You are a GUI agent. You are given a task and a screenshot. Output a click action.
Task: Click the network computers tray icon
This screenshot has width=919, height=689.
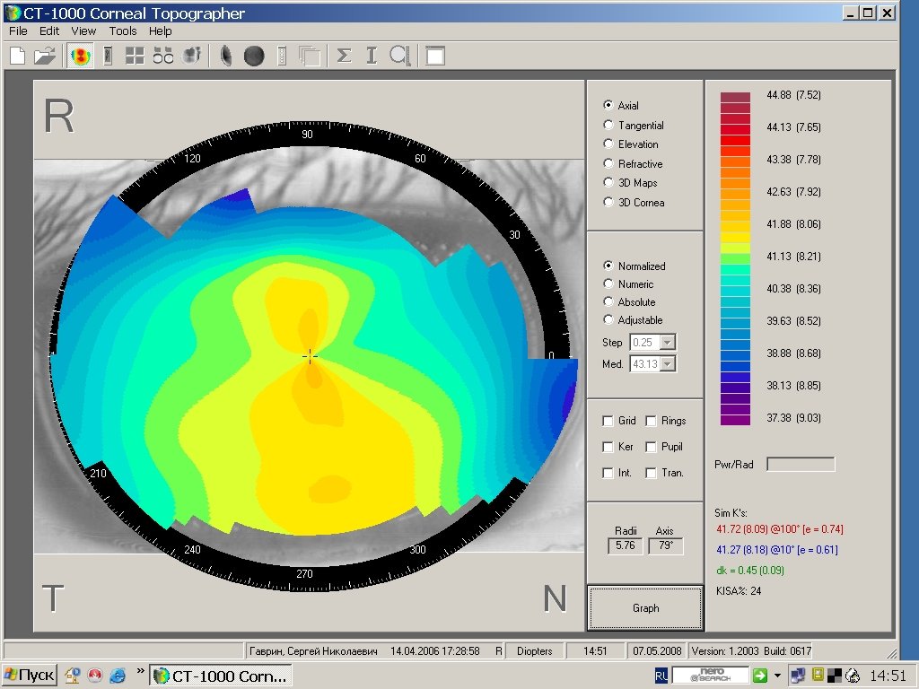798,676
